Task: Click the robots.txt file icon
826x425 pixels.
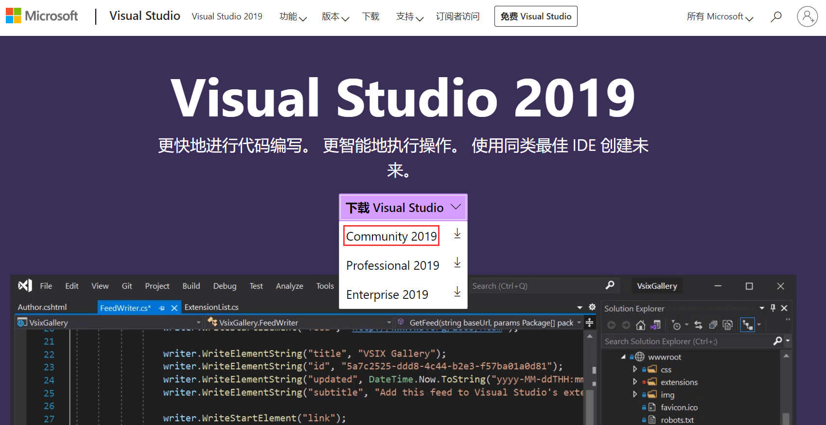Action: (x=652, y=420)
